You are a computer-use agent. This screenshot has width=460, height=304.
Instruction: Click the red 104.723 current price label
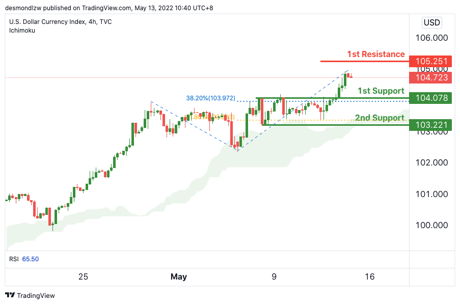431,77
